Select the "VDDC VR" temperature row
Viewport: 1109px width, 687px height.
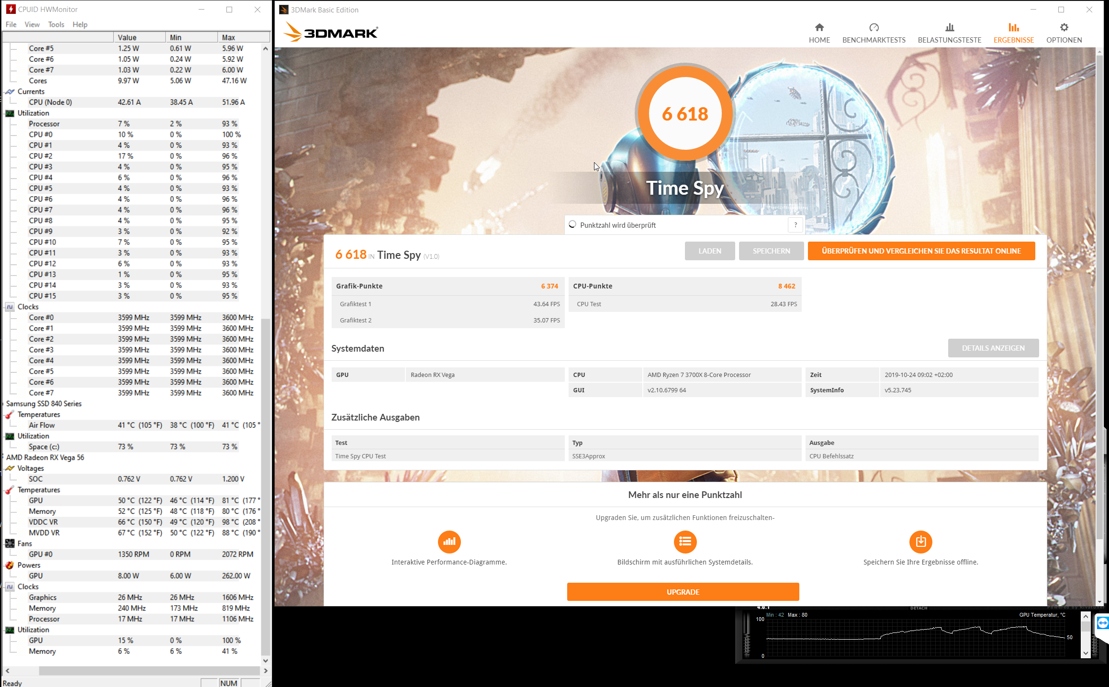pos(144,522)
